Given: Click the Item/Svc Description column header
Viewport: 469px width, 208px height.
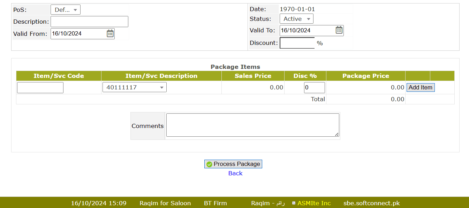Looking at the screenshot, I should tap(161, 76).
